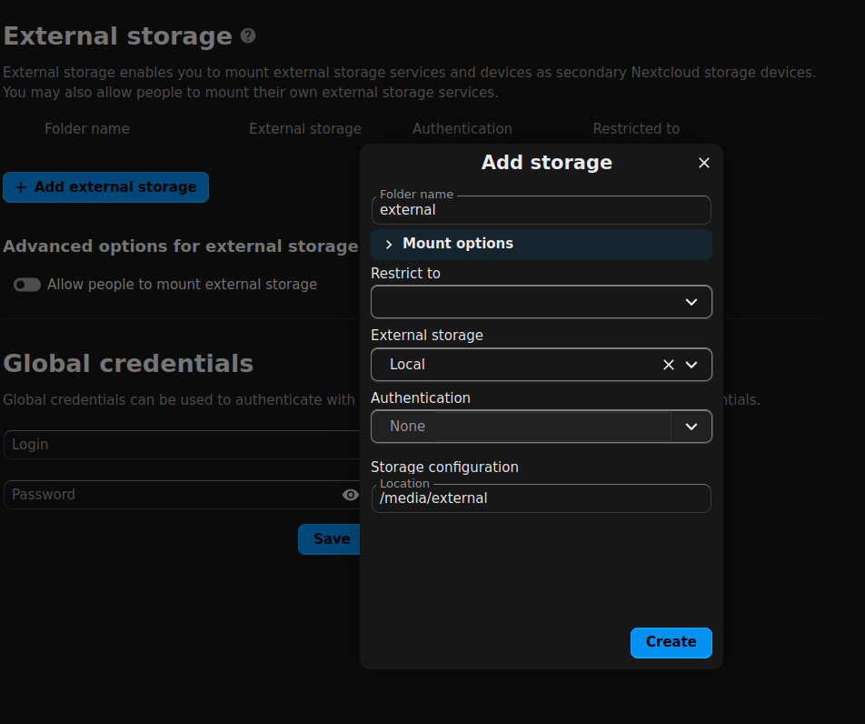Image resolution: width=865 pixels, height=724 pixels.
Task: Click the Folder name column header
Action: pyautogui.click(x=87, y=129)
